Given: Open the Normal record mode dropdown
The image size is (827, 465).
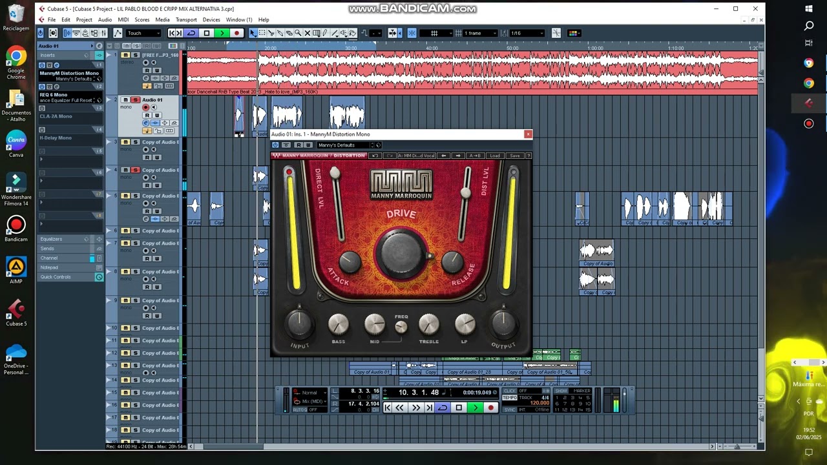Looking at the screenshot, I should tap(309, 393).
